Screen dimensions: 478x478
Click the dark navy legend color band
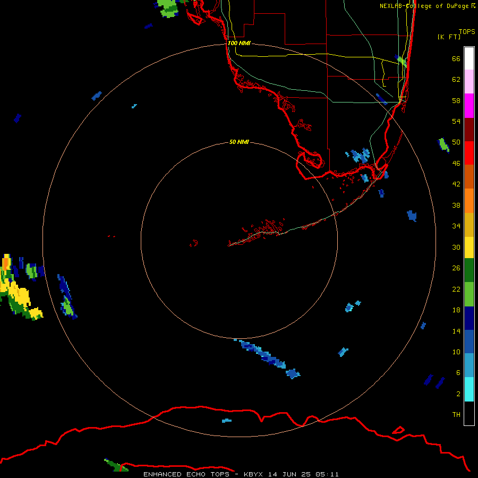pos(469,318)
